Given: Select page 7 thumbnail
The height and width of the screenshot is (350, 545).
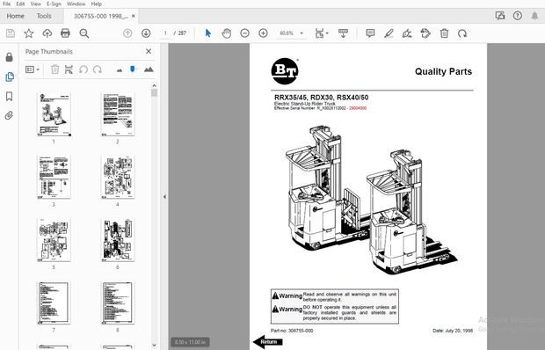Looking at the screenshot, I should (x=54, y=303).
